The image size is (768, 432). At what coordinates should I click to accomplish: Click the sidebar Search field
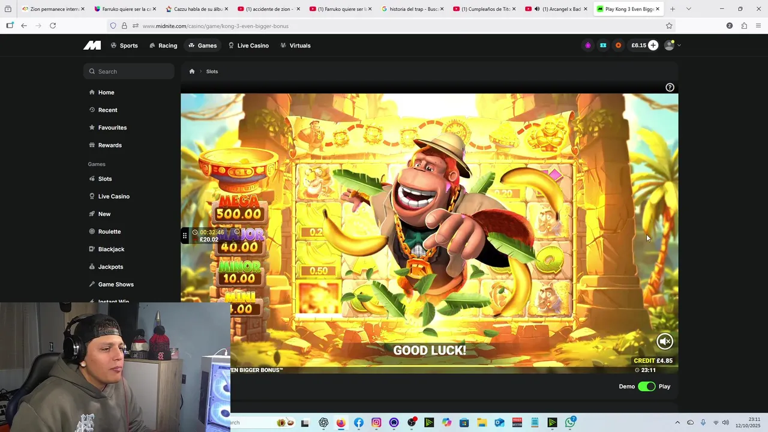tap(129, 71)
